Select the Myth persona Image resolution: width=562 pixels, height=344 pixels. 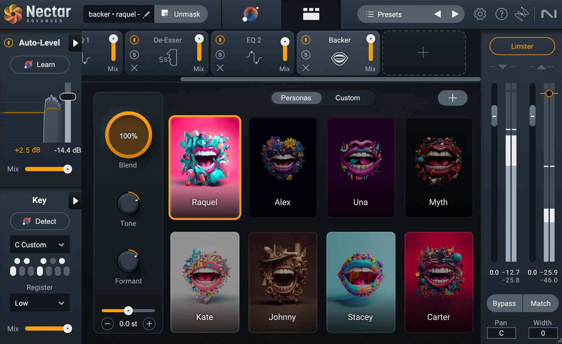coord(439,168)
